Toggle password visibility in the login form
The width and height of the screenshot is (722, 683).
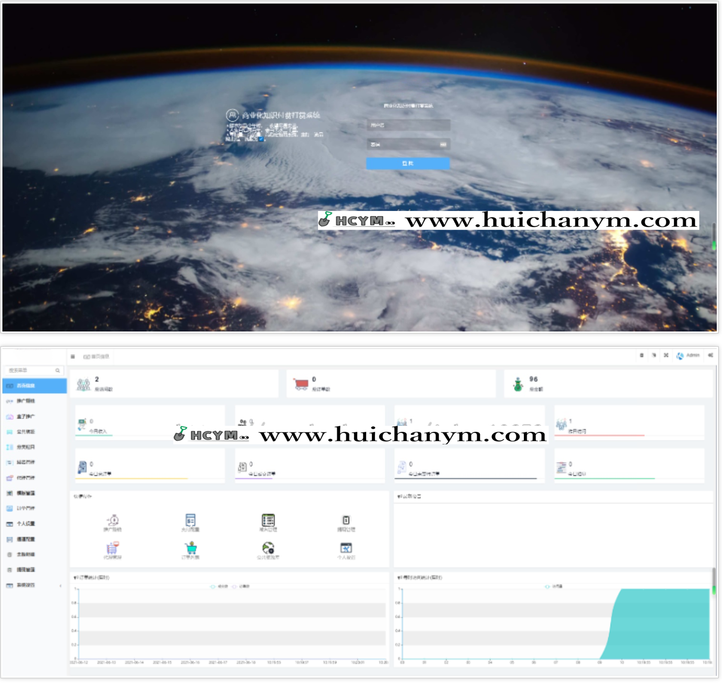(x=443, y=144)
